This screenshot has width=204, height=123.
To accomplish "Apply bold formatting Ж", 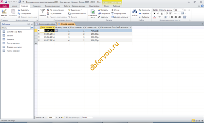I will point(154,13).
